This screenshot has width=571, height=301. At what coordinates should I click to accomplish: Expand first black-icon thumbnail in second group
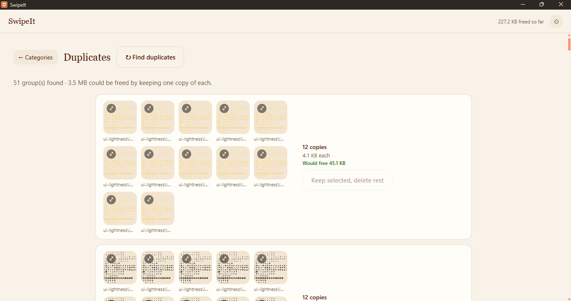[x=111, y=259]
